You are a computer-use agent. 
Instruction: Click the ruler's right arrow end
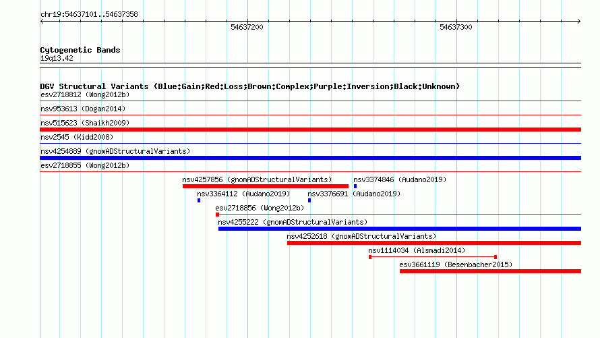(x=579, y=21)
